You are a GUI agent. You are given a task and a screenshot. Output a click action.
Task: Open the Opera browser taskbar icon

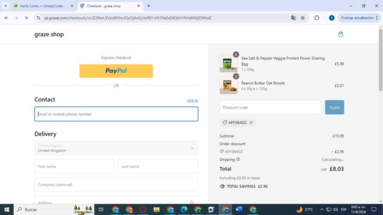(x=143, y=210)
